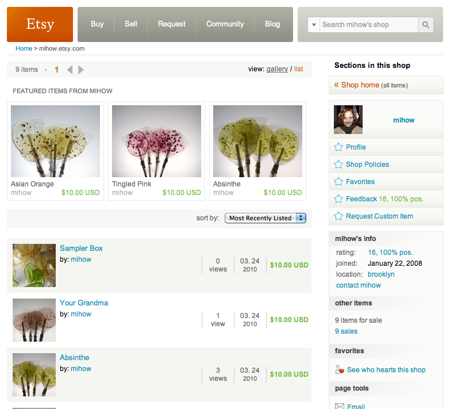Return to Shop home section

[x=360, y=85]
